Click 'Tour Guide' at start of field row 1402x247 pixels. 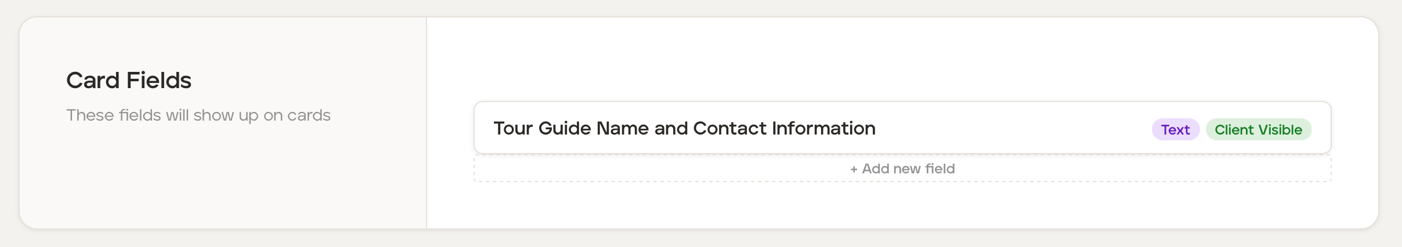[x=541, y=128]
